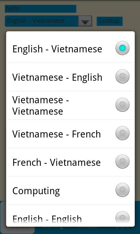Choose the 'English - Vietnamese' list label

point(57,49)
